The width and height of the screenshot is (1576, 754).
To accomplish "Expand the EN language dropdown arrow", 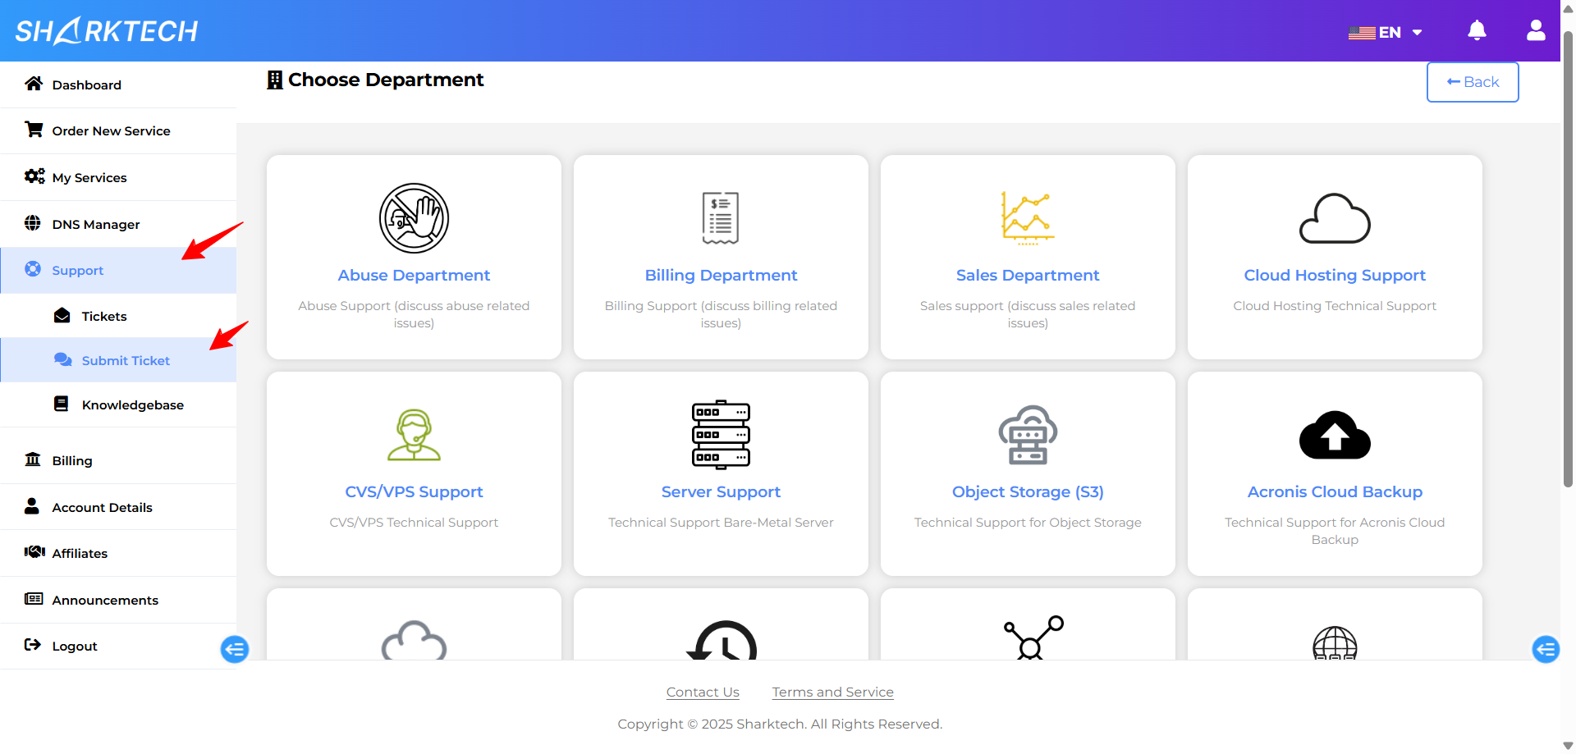I will click(x=1417, y=33).
